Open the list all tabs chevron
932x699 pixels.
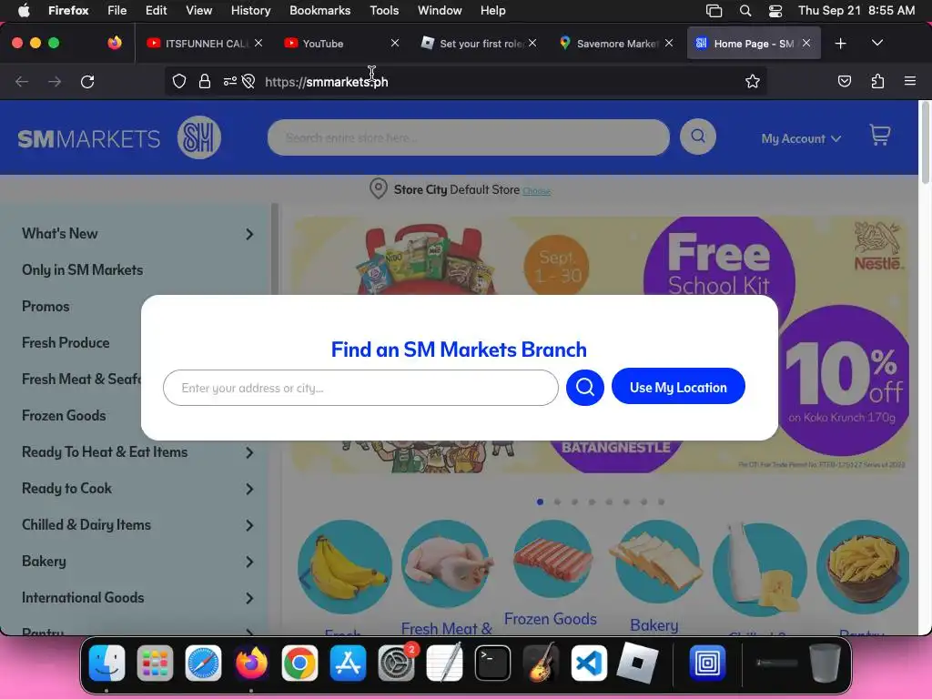coord(876,43)
